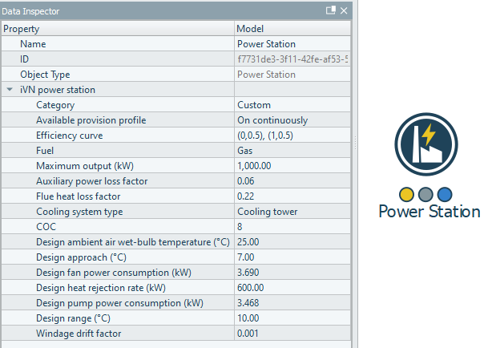Edit Auxiliary power loss factor 0.06
The image size is (488, 348).
pos(292,181)
